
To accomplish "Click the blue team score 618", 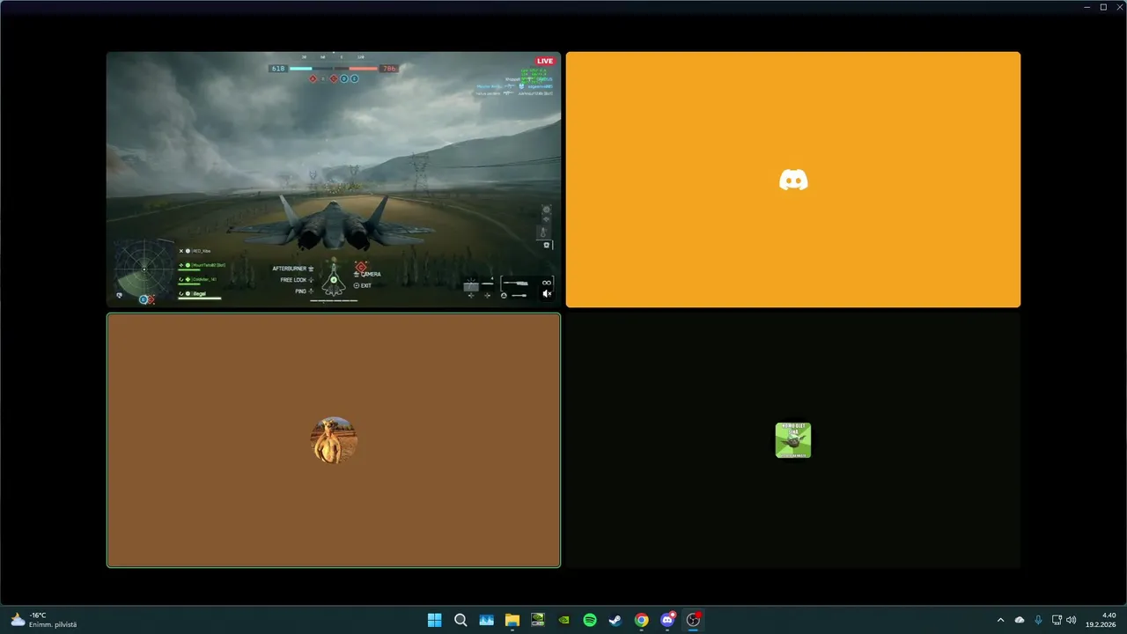I will [x=278, y=68].
